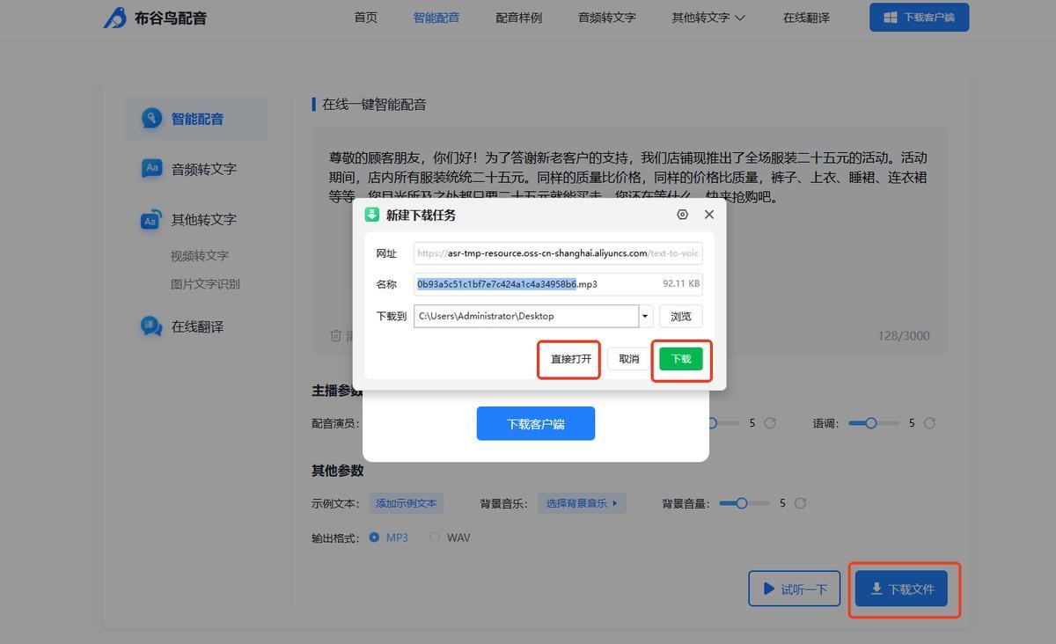Click the 布谷鸟配音 bird logo icon
Screen dimensions: 1056x644
(x=114, y=18)
